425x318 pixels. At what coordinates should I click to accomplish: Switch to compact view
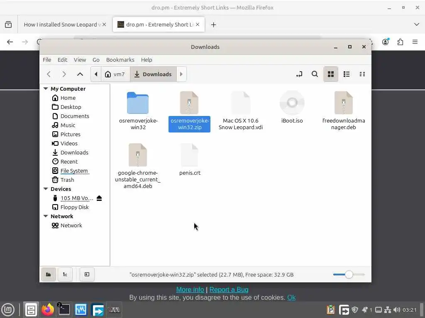(x=362, y=74)
